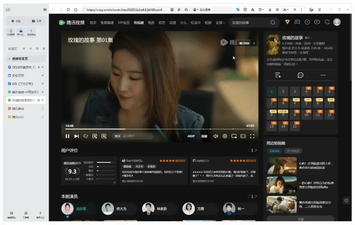Screen dimensions: 355x225
Task: Open the VIP crown icon
Action: point(287,22)
